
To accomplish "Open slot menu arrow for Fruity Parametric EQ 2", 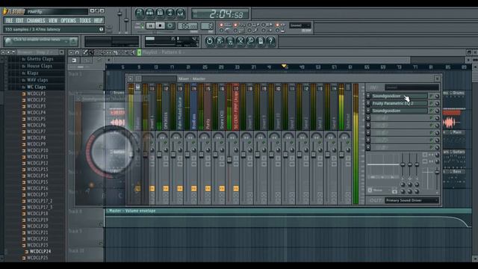I will pos(368,103).
